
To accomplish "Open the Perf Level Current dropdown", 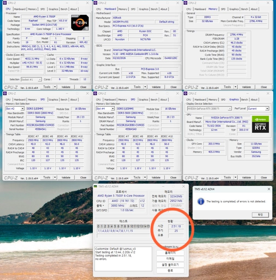I will point(267,109).
